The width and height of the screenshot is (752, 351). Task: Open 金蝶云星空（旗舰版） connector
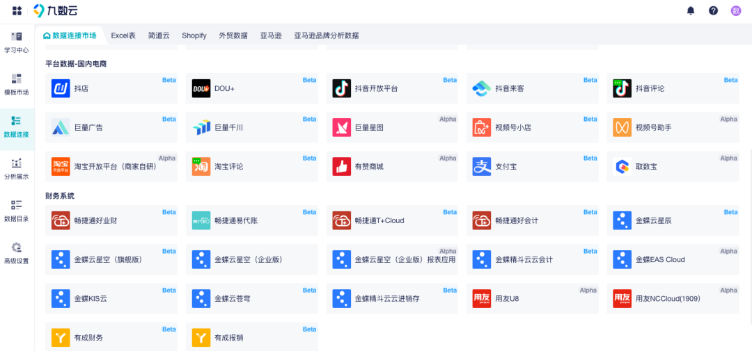pyautogui.click(x=111, y=259)
